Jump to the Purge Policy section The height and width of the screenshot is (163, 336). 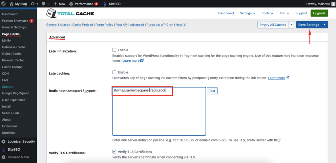pos(104,25)
